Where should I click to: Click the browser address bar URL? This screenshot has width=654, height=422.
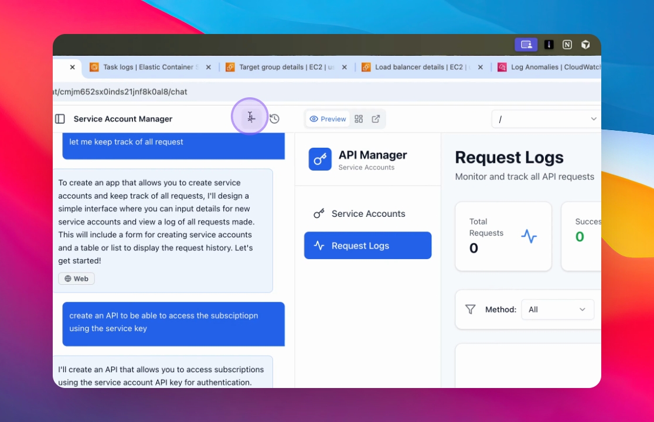tap(120, 92)
